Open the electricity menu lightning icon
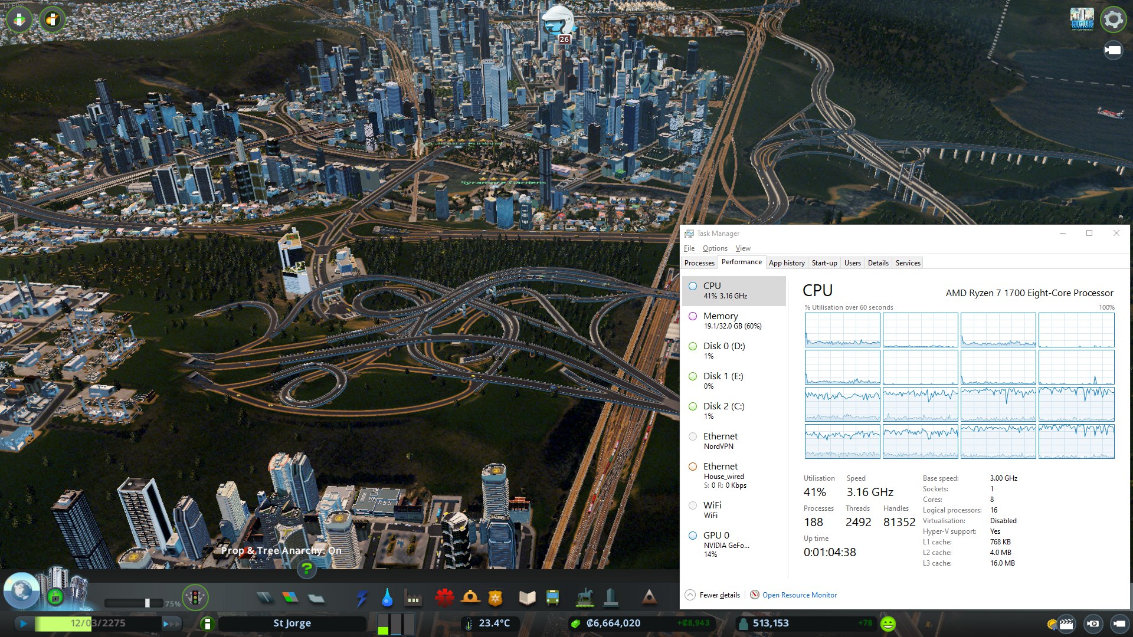1133x637 pixels. tap(362, 598)
